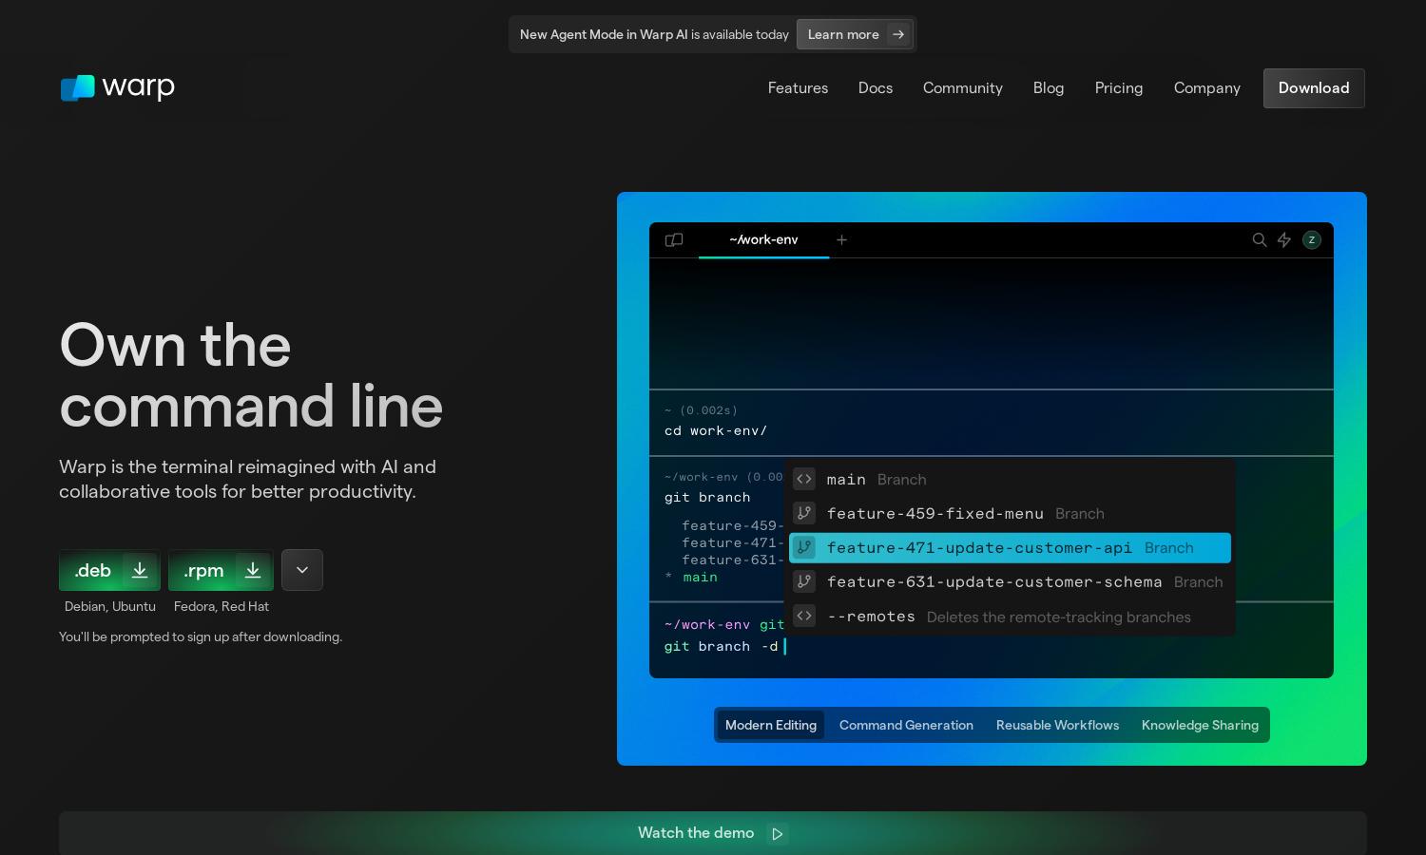This screenshot has height=855, width=1426.
Task: Click the '* main' branch output line
Action: click(x=691, y=577)
